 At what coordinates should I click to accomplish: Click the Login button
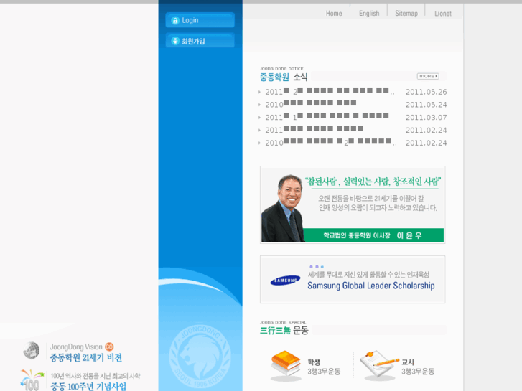(200, 20)
